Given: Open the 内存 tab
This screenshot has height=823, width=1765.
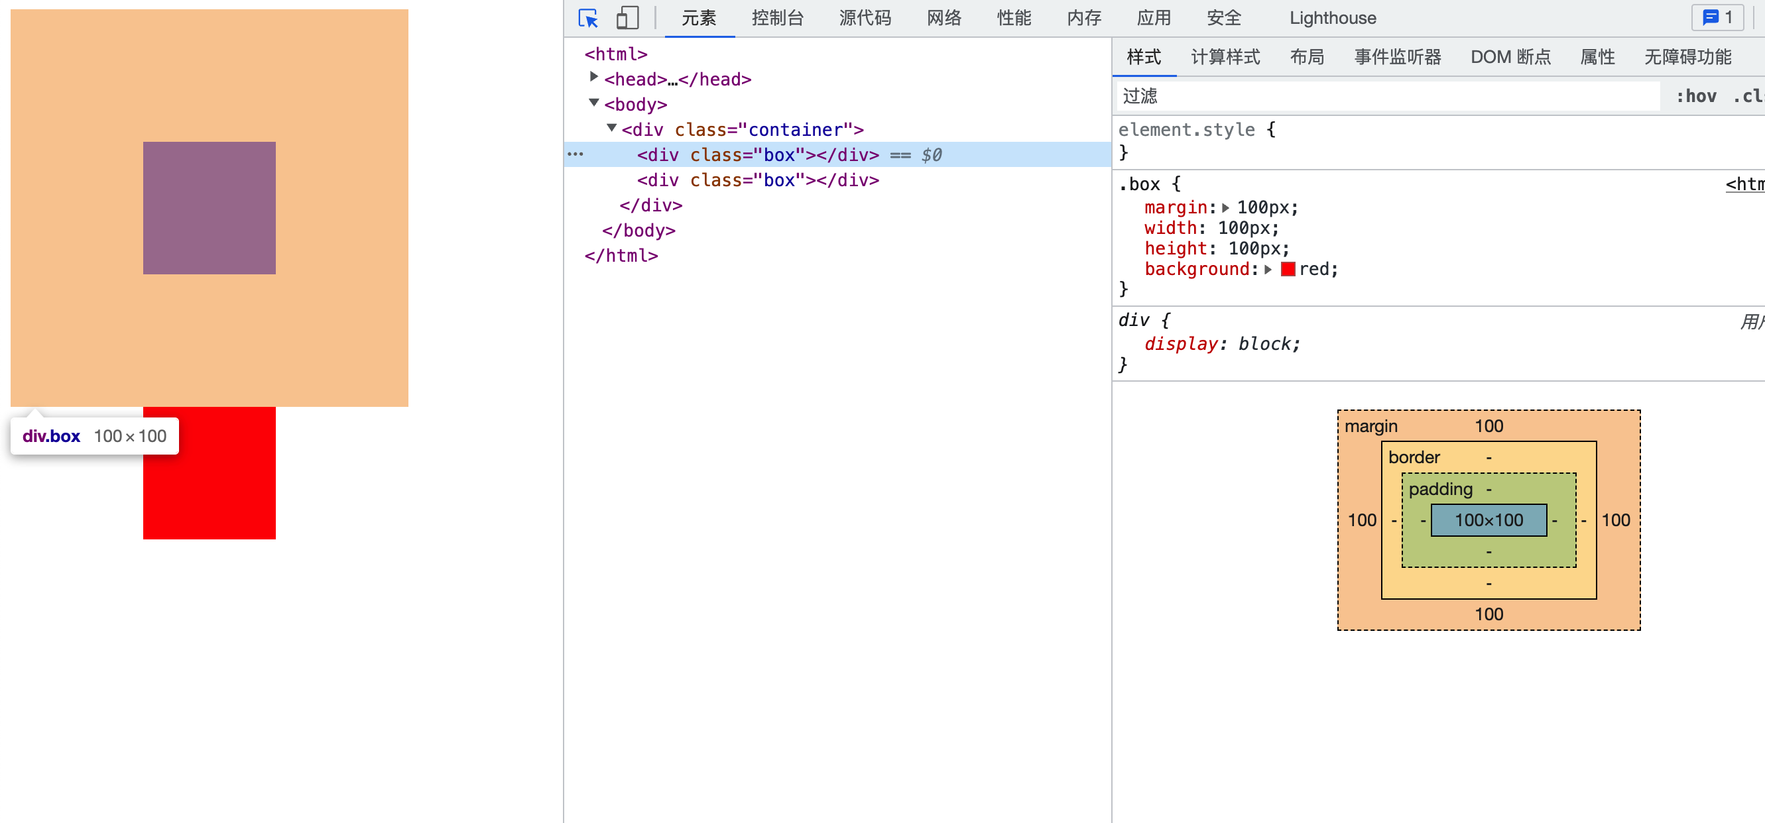Looking at the screenshot, I should point(1084,18).
